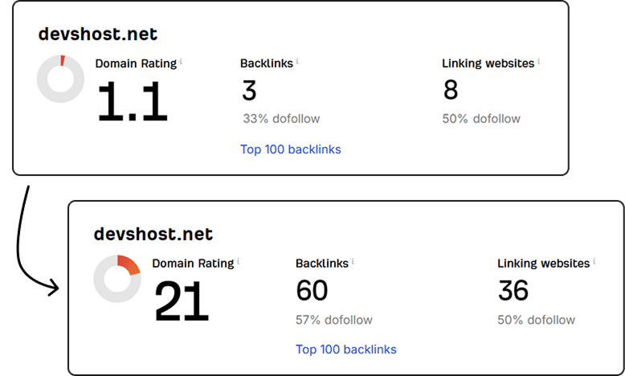The width and height of the screenshot is (625, 376).
Task: Click devshost.net title in the 1.1 rating card
Action: [98, 34]
